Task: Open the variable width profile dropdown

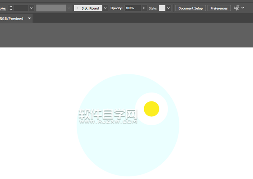Action: pyautogui.click(x=69, y=8)
